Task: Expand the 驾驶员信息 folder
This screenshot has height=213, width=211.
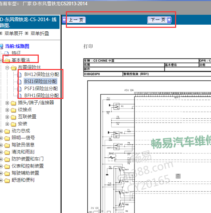Action: point(1,145)
